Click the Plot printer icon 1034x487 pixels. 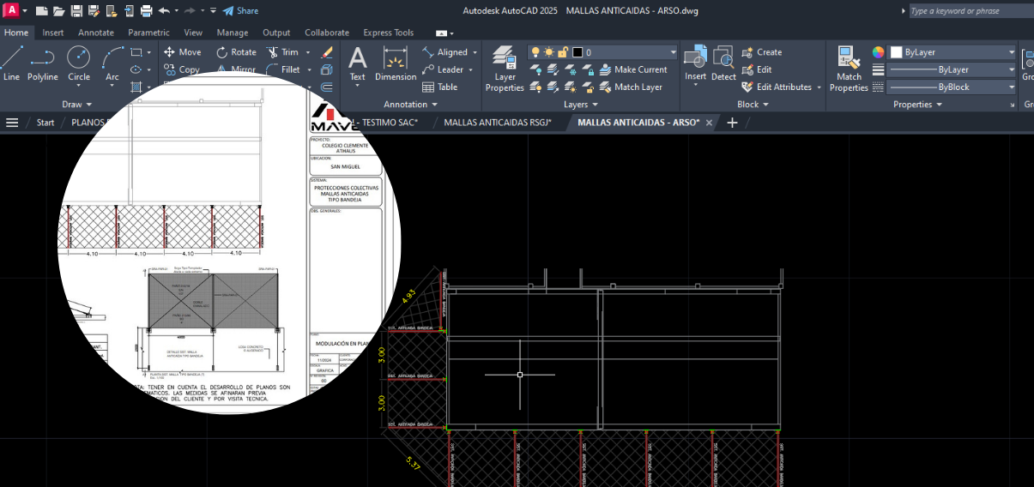click(x=146, y=11)
